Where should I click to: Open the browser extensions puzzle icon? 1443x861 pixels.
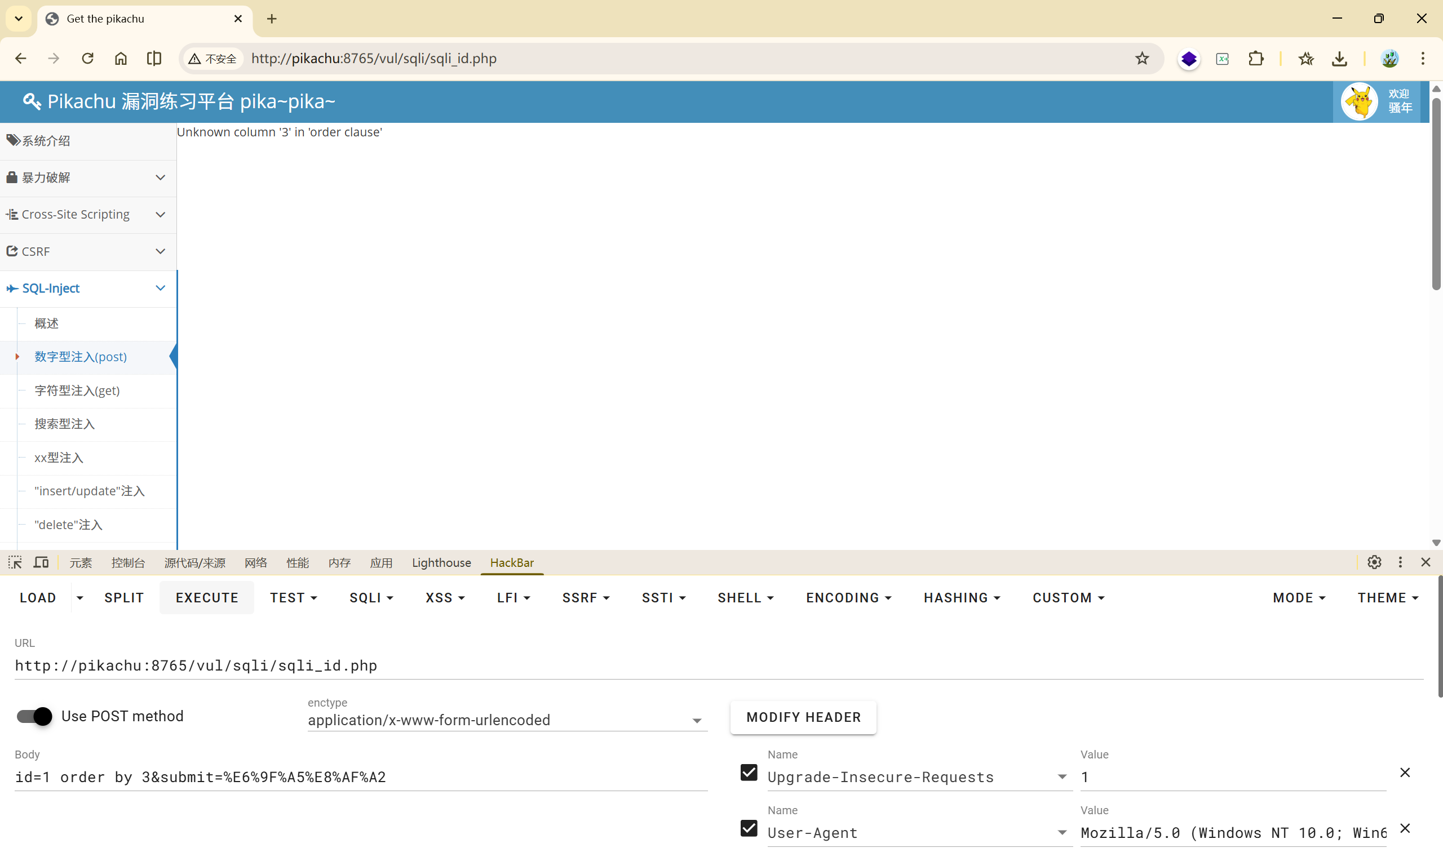(1256, 59)
